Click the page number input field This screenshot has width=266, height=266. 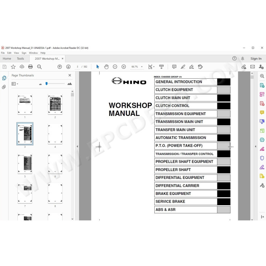78,67
